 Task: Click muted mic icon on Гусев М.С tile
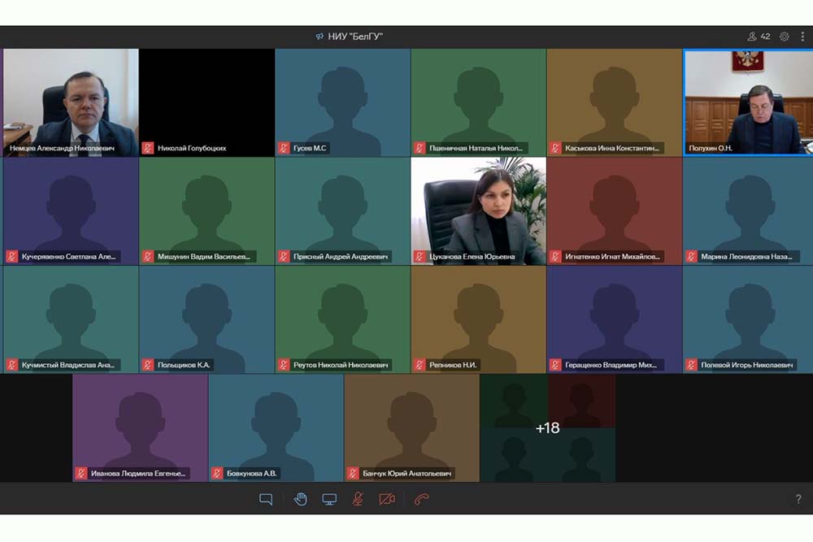[284, 149]
